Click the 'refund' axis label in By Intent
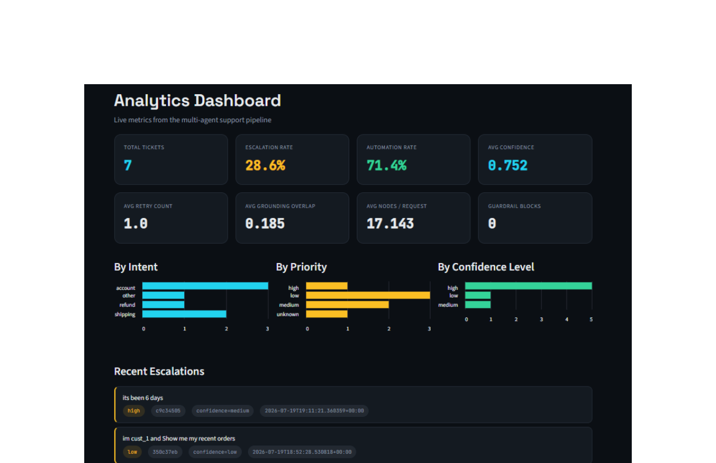Viewport: 716px width, 463px height. coord(128,305)
